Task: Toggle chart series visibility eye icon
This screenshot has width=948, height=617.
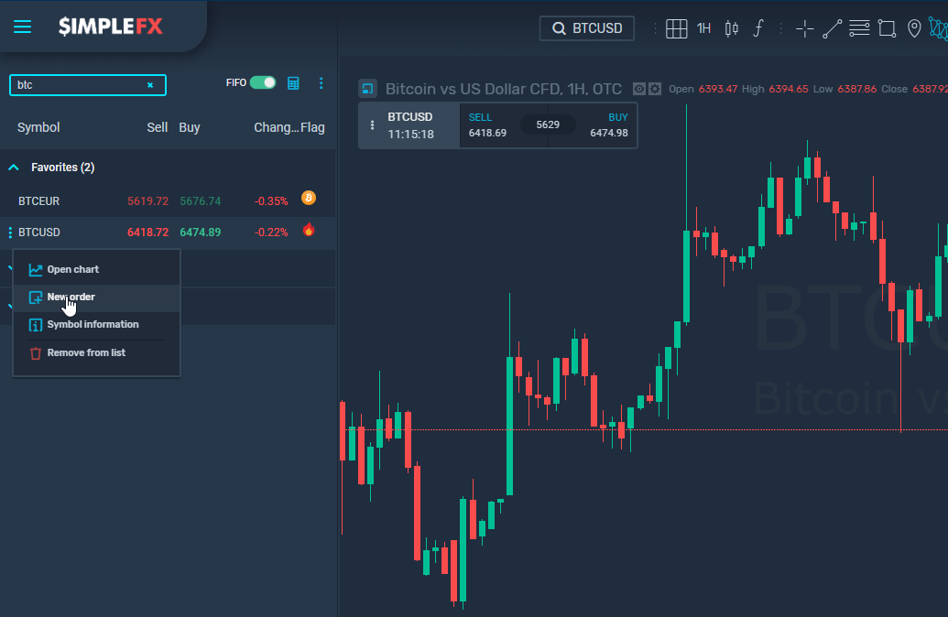Action: (x=640, y=89)
